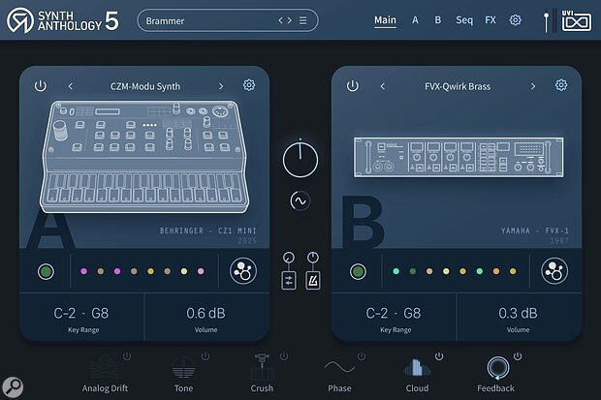Click the Crush effect icon
The height and width of the screenshot is (400, 601).
click(x=262, y=367)
